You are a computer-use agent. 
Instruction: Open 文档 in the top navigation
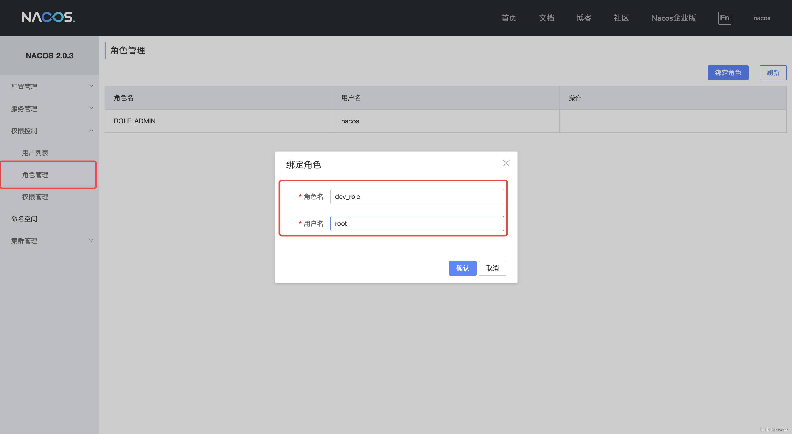546,18
